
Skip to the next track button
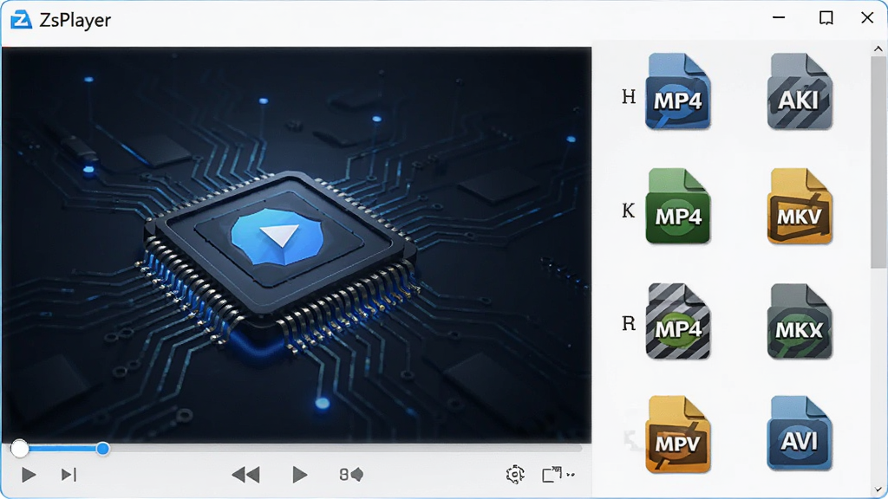(69, 474)
